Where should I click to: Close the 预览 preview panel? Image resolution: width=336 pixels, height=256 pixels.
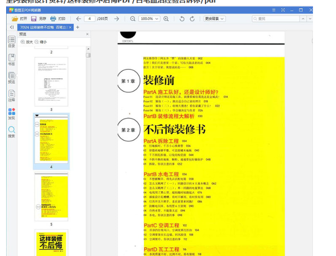[x=87, y=34]
